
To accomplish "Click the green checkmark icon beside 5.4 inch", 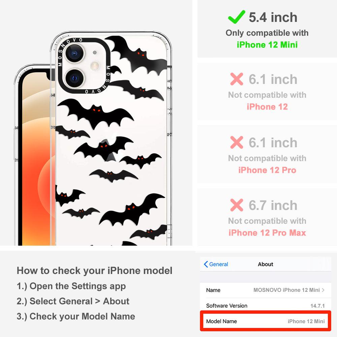I will tap(237, 17).
